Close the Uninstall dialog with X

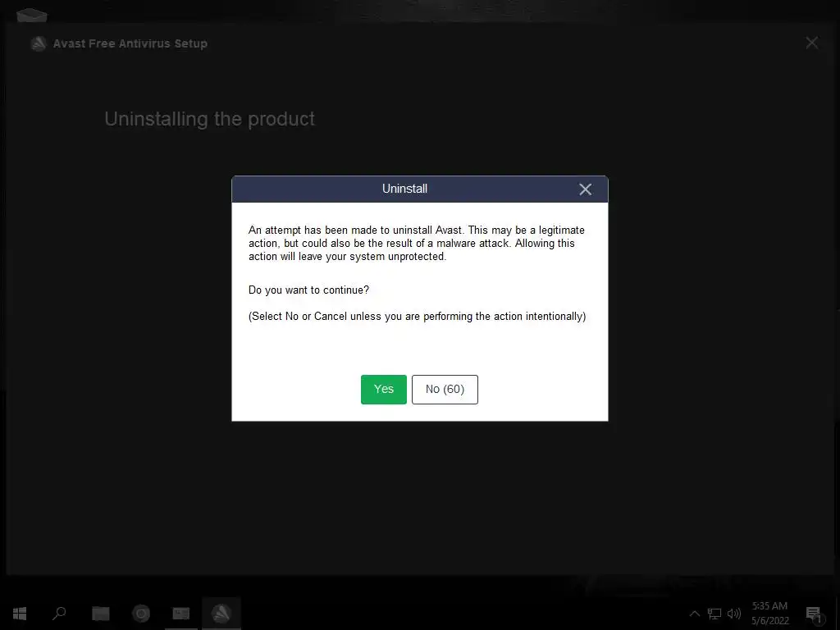pos(585,189)
